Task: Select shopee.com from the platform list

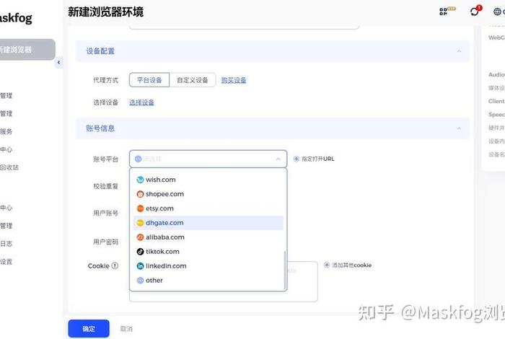Action: pyautogui.click(x=208, y=194)
